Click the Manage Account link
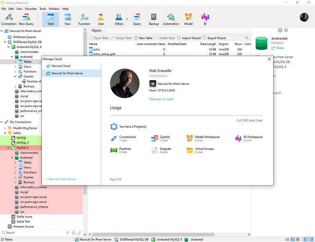The height and width of the screenshot is (242, 315). pyautogui.click(x=161, y=99)
